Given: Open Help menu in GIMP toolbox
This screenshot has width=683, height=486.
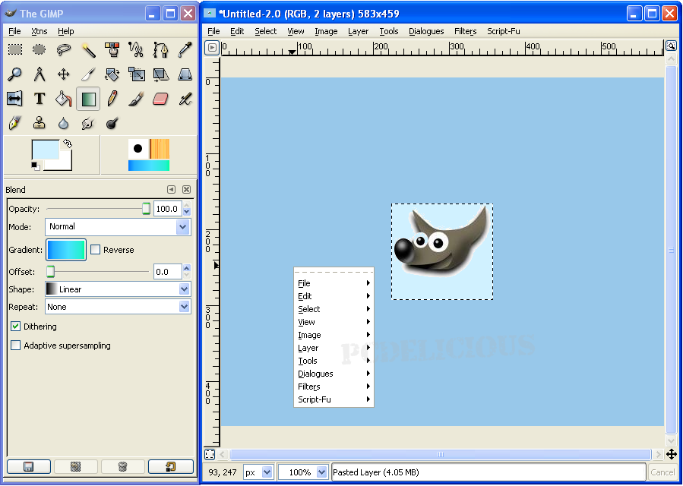Looking at the screenshot, I should tap(66, 31).
